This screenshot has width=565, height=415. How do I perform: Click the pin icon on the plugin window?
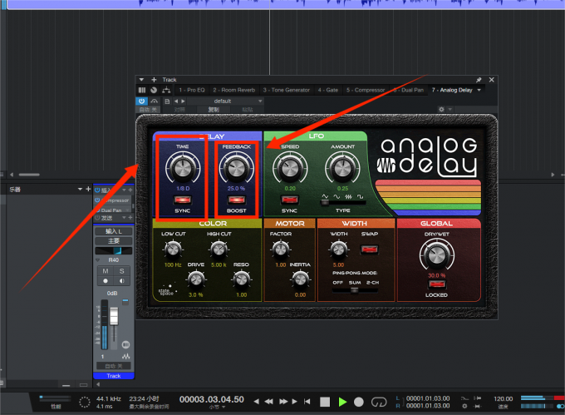pyautogui.click(x=479, y=80)
